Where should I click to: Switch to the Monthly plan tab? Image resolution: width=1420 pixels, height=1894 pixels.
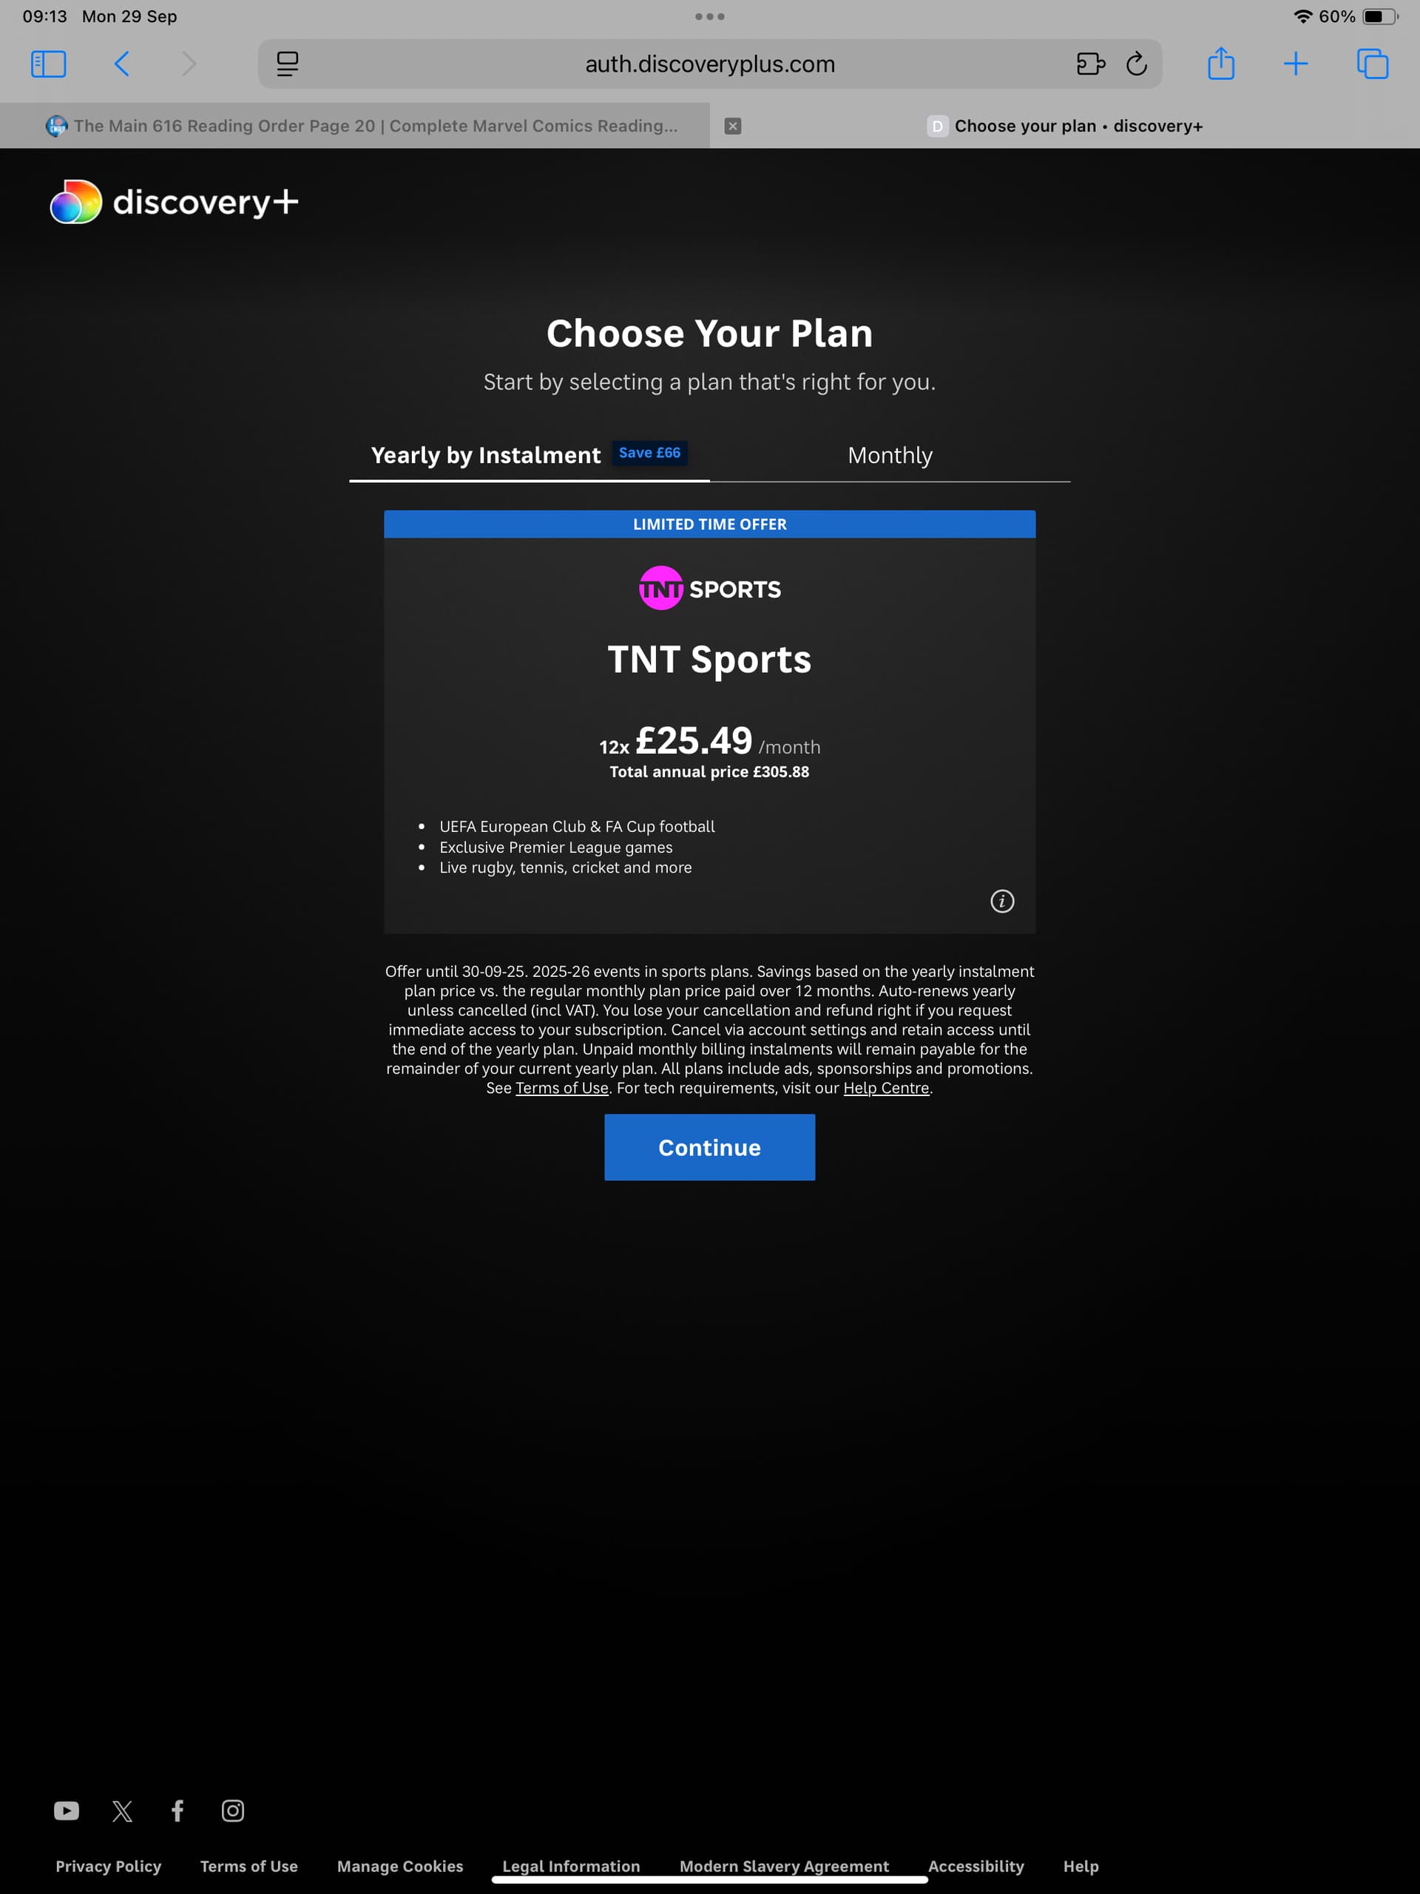point(890,456)
